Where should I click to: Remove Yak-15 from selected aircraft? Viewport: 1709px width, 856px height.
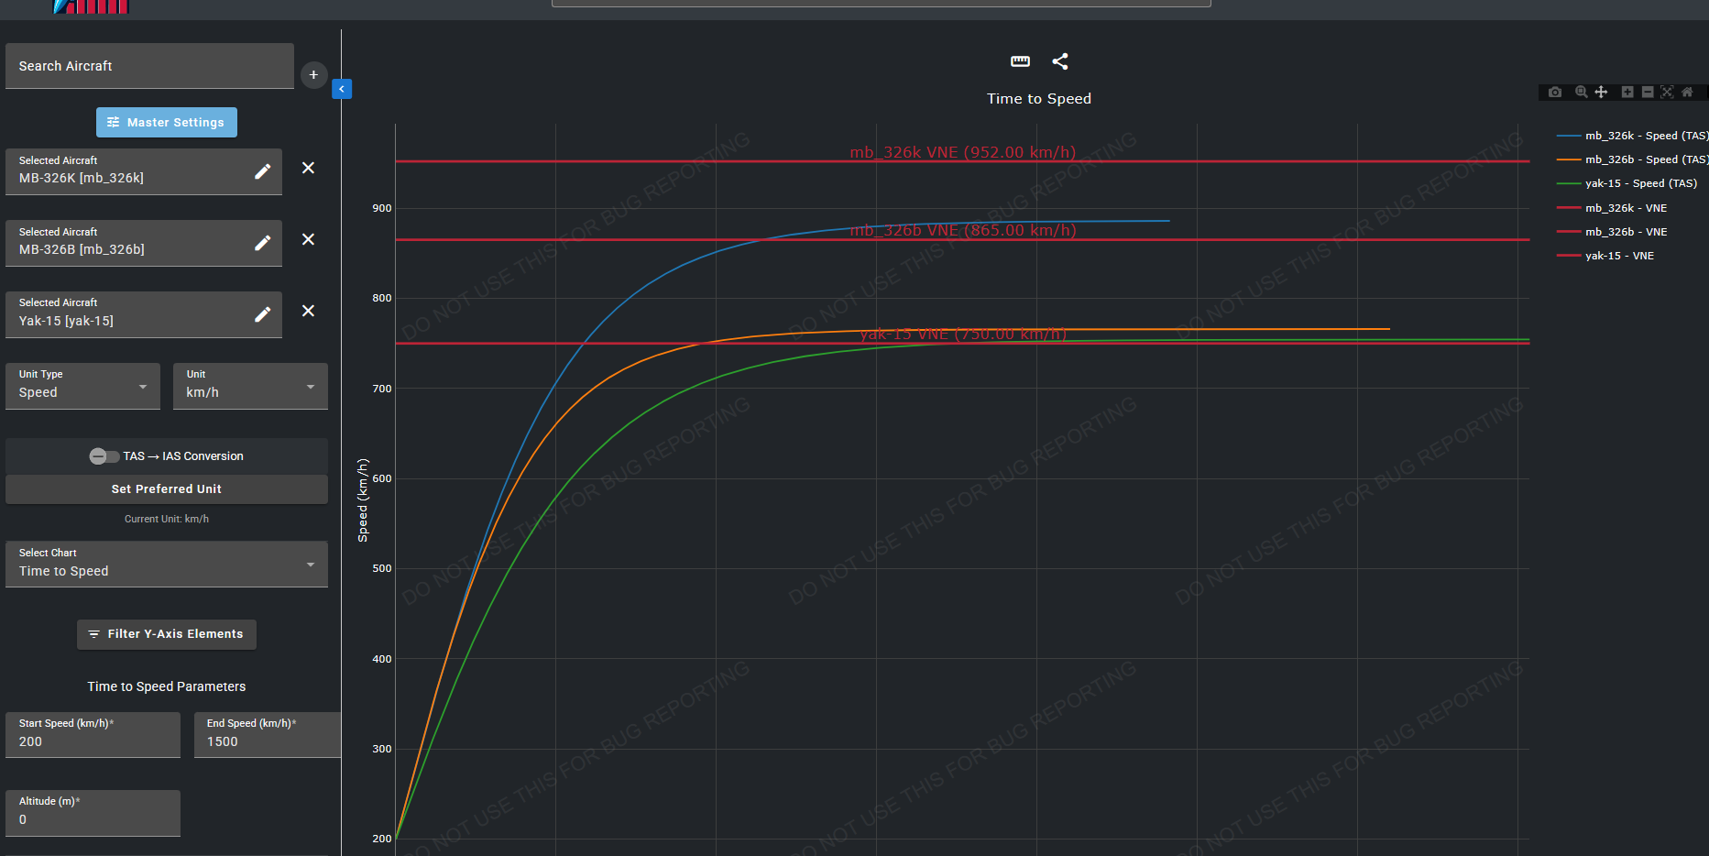point(308,312)
